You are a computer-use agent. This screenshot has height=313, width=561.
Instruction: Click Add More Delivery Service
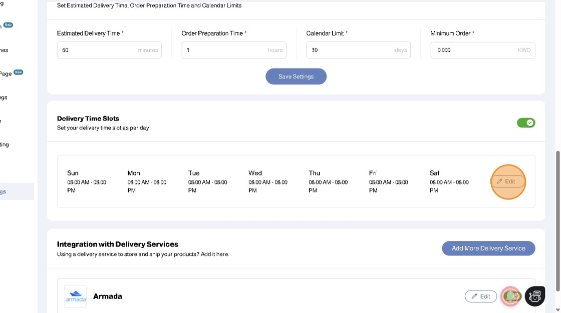click(x=488, y=248)
